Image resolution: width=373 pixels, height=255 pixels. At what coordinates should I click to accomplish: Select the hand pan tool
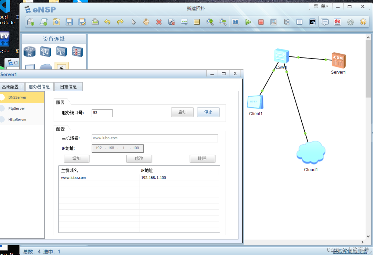pos(146,22)
